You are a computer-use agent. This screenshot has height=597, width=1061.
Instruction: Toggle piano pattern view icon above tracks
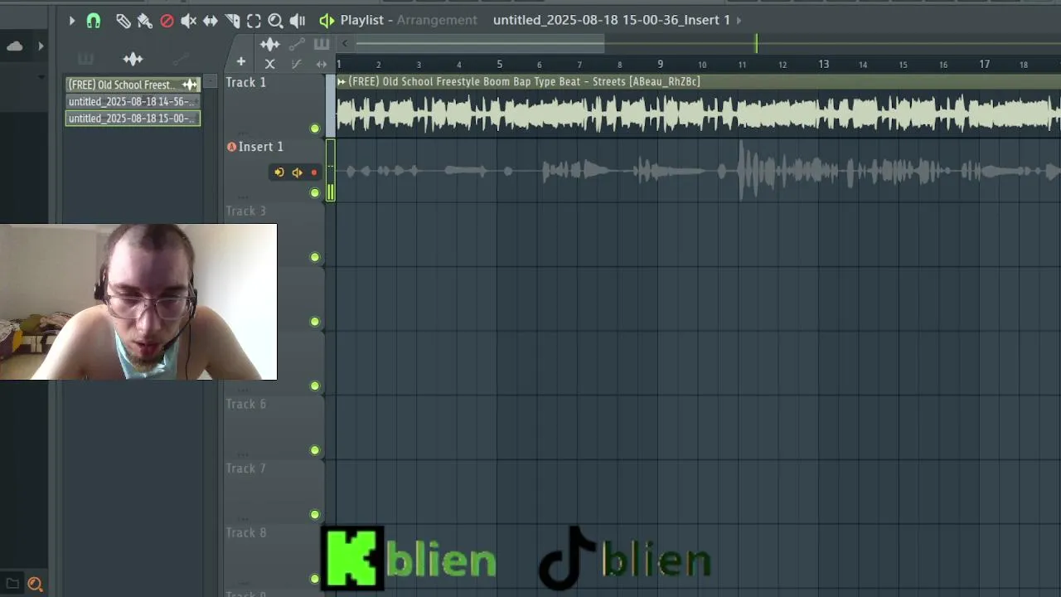(322, 44)
